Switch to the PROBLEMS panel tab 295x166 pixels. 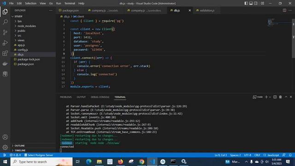coord(65,97)
